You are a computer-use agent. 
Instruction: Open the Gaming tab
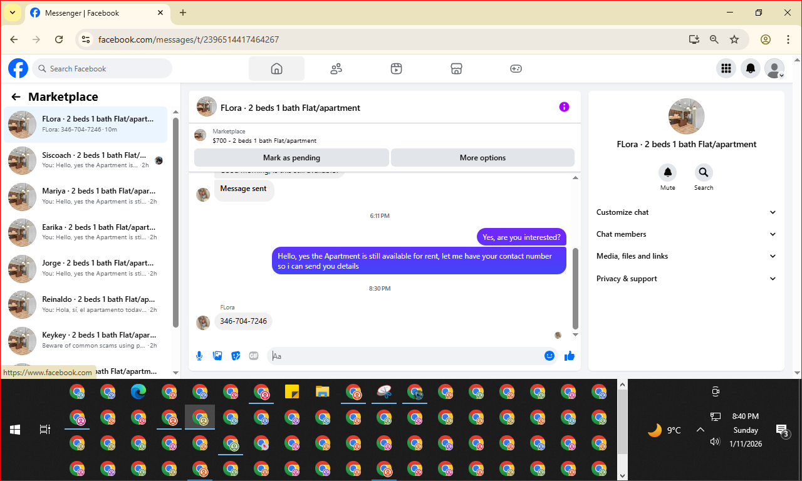(516, 69)
